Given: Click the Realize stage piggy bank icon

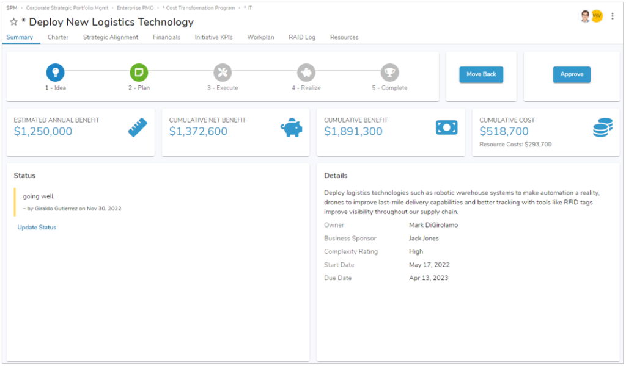Looking at the screenshot, I should pyautogui.click(x=306, y=72).
